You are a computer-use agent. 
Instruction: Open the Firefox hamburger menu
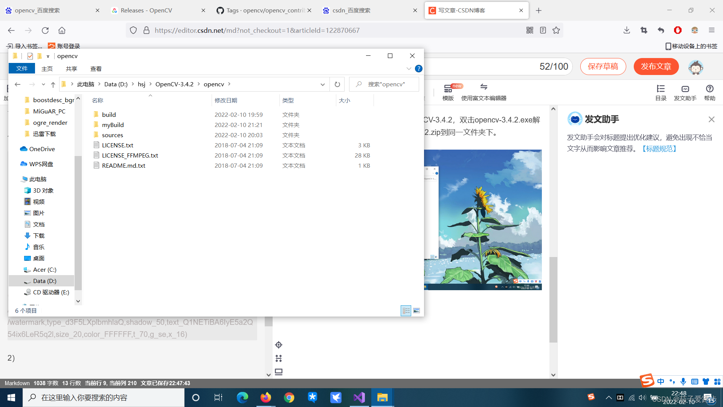pos(711,30)
